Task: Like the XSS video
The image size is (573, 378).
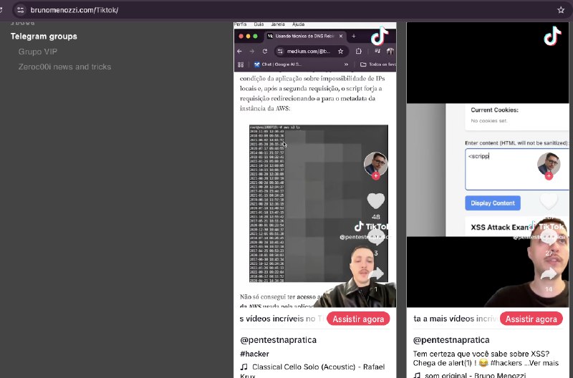Action: (549, 201)
